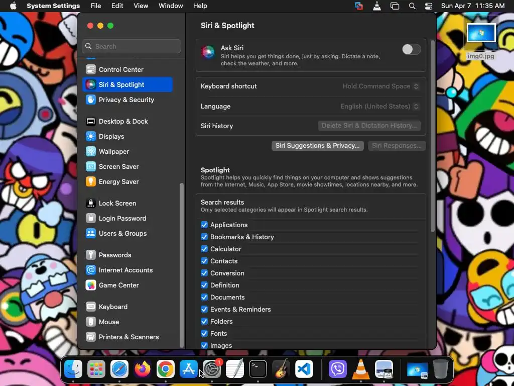The width and height of the screenshot is (514, 386).
Task: Uncheck Applications in Search results
Action: click(204, 225)
